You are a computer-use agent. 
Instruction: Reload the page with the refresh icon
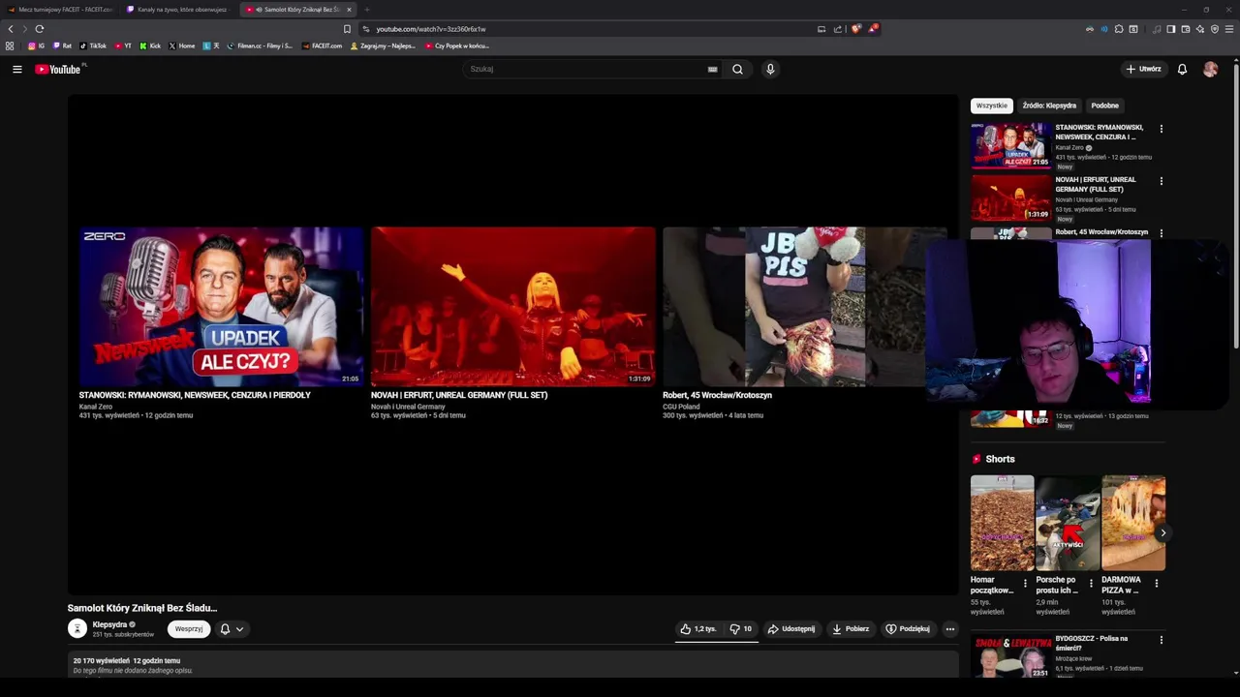point(39,29)
